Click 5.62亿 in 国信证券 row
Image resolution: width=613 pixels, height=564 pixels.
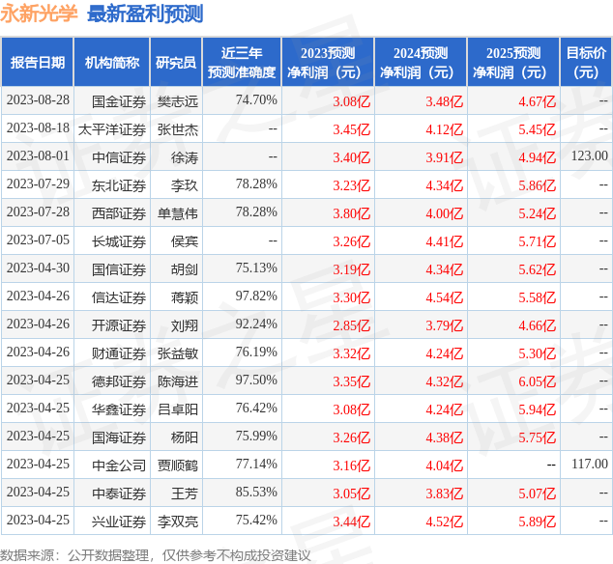538,269
